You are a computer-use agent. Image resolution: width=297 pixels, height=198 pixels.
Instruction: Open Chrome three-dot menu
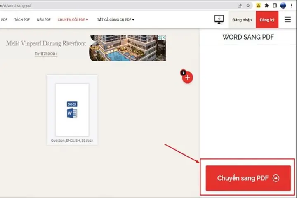pyautogui.click(x=292, y=6)
